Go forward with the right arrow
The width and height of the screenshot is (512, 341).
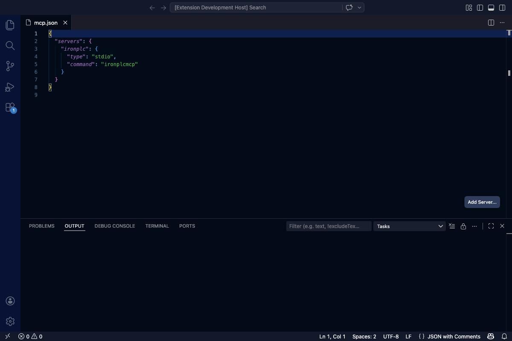coord(163,8)
